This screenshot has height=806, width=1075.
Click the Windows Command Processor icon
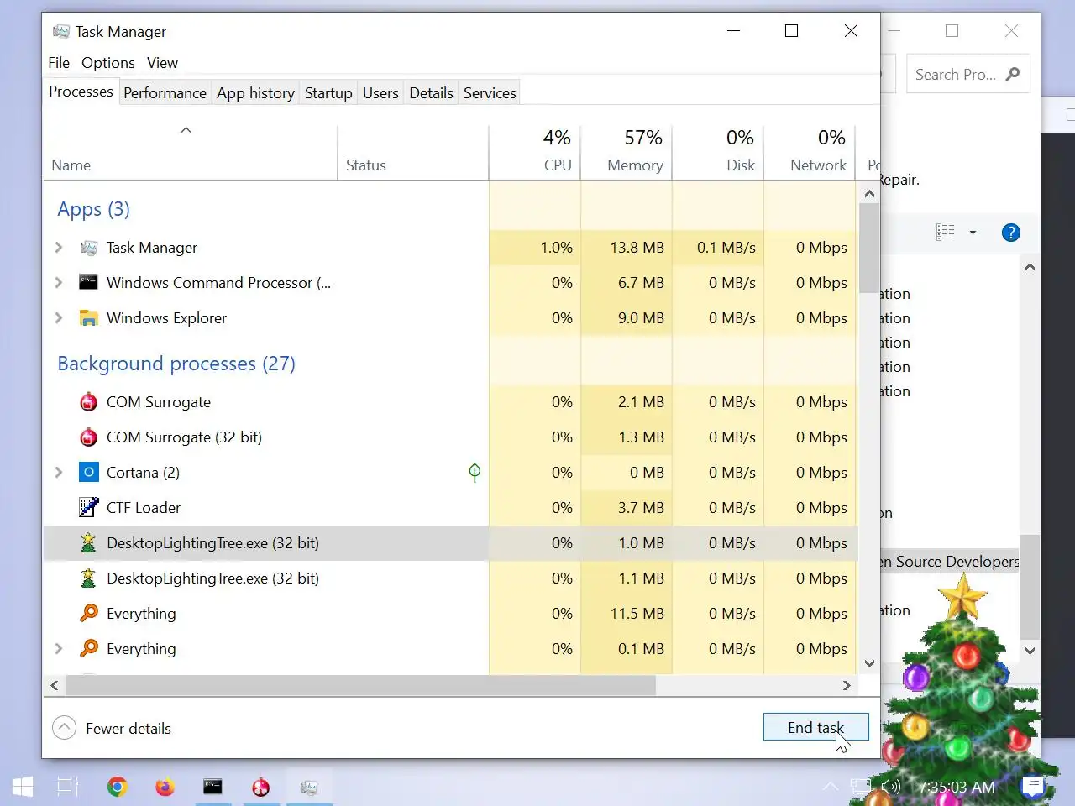point(88,282)
